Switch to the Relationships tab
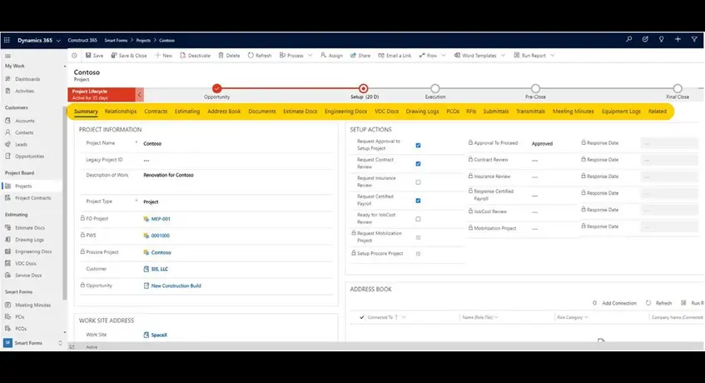Image resolution: width=705 pixels, height=383 pixels. [x=121, y=111]
